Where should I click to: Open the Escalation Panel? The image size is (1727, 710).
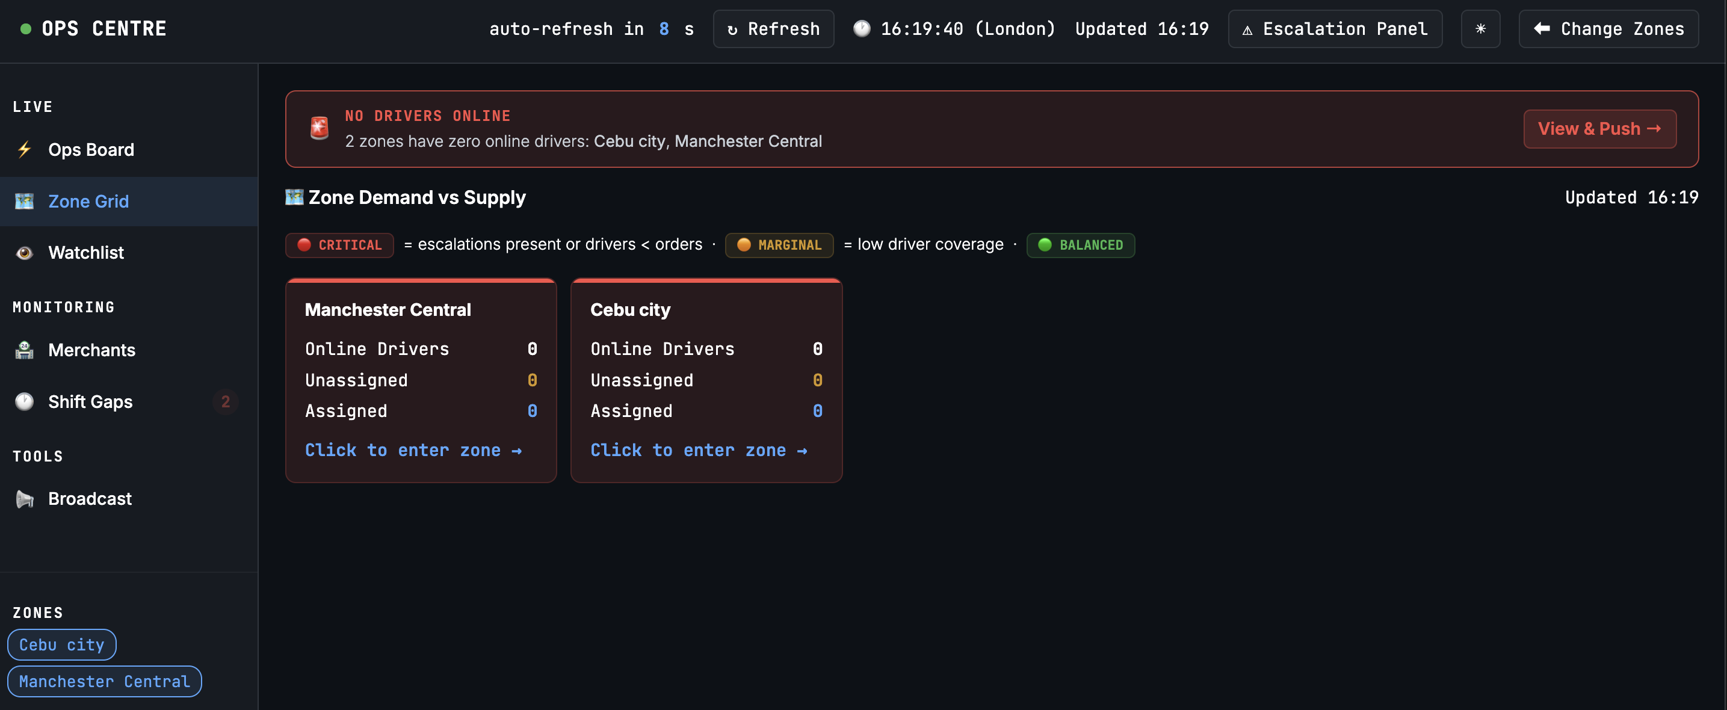pyautogui.click(x=1334, y=29)
